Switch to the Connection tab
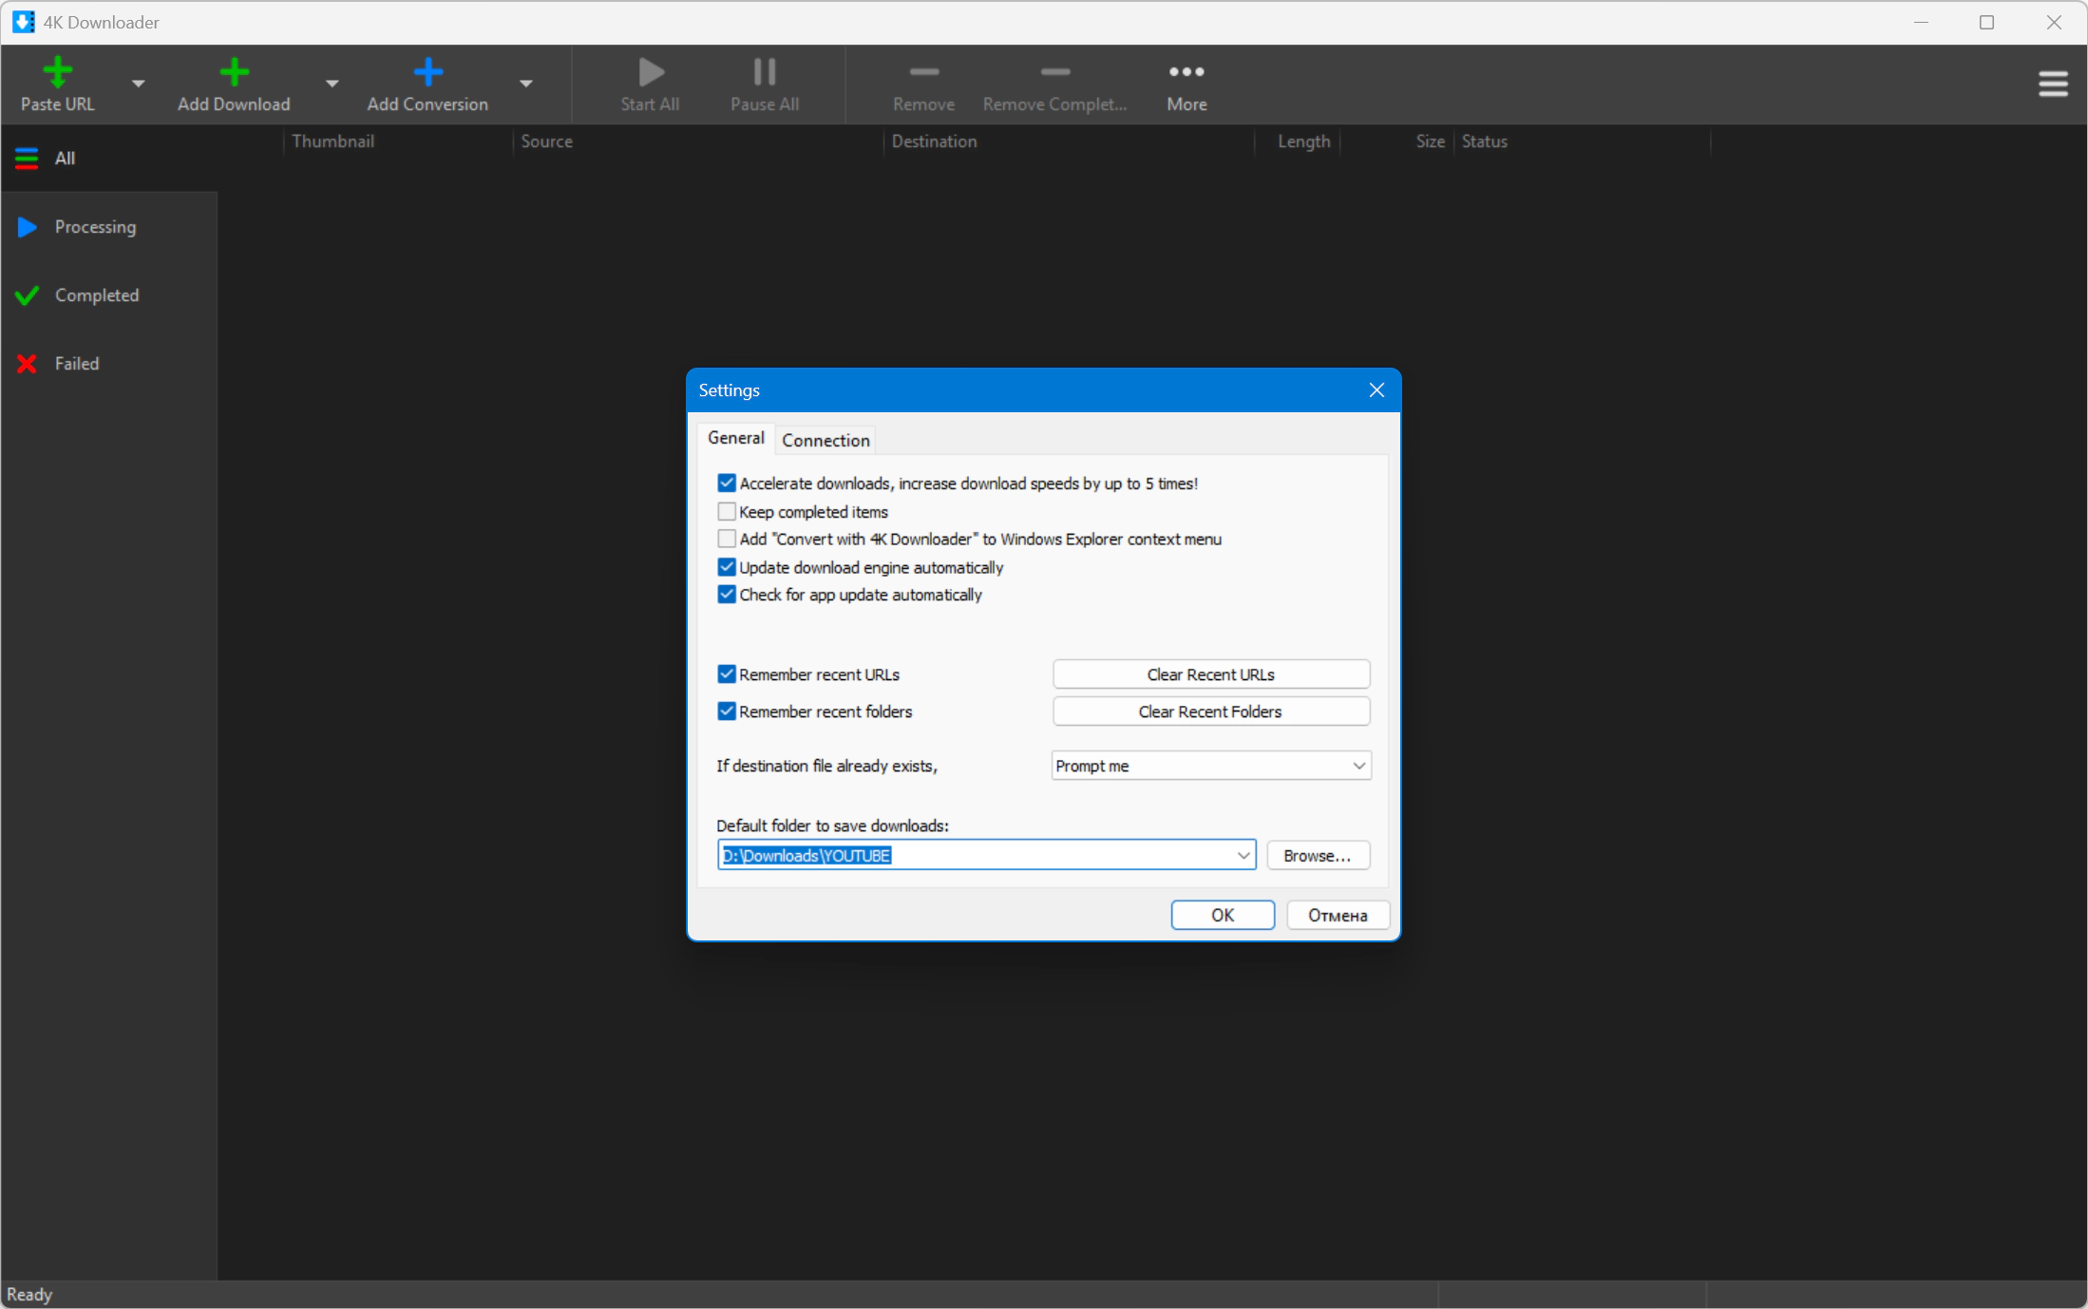 [825, 440]
